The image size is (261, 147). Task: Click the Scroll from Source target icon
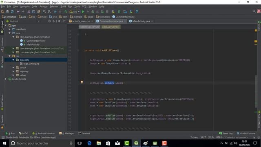tap(49, 21)
